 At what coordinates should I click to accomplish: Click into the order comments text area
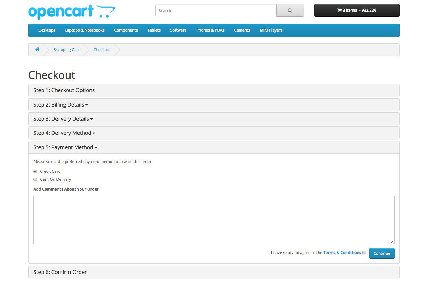pos(214,220)
